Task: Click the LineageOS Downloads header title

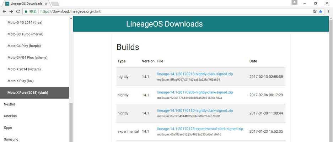Action: (165, 24)
